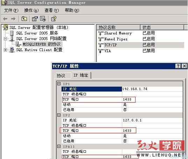The image size is (188, 159).
Task: Click the IP2 TCP 动态端口 empty value field
Action: coord(152,126)
